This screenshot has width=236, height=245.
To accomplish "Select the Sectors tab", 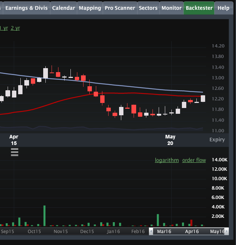I will click(148, 8).
